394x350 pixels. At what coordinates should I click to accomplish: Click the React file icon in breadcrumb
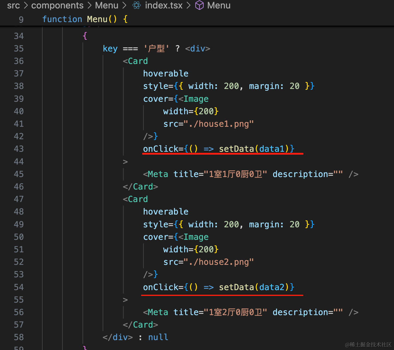137,5
